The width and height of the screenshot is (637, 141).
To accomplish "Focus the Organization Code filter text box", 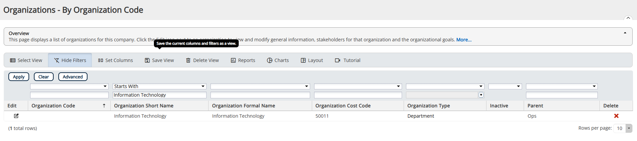I will tap(69, 95).
